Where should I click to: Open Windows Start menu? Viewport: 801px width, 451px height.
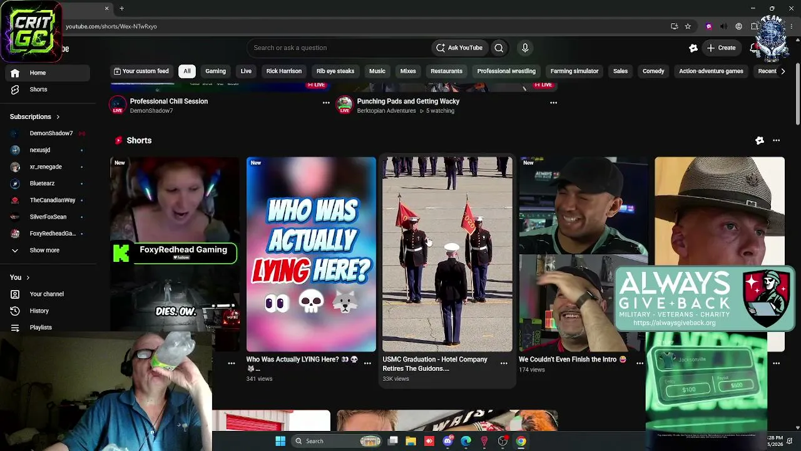tap(280, 441)
